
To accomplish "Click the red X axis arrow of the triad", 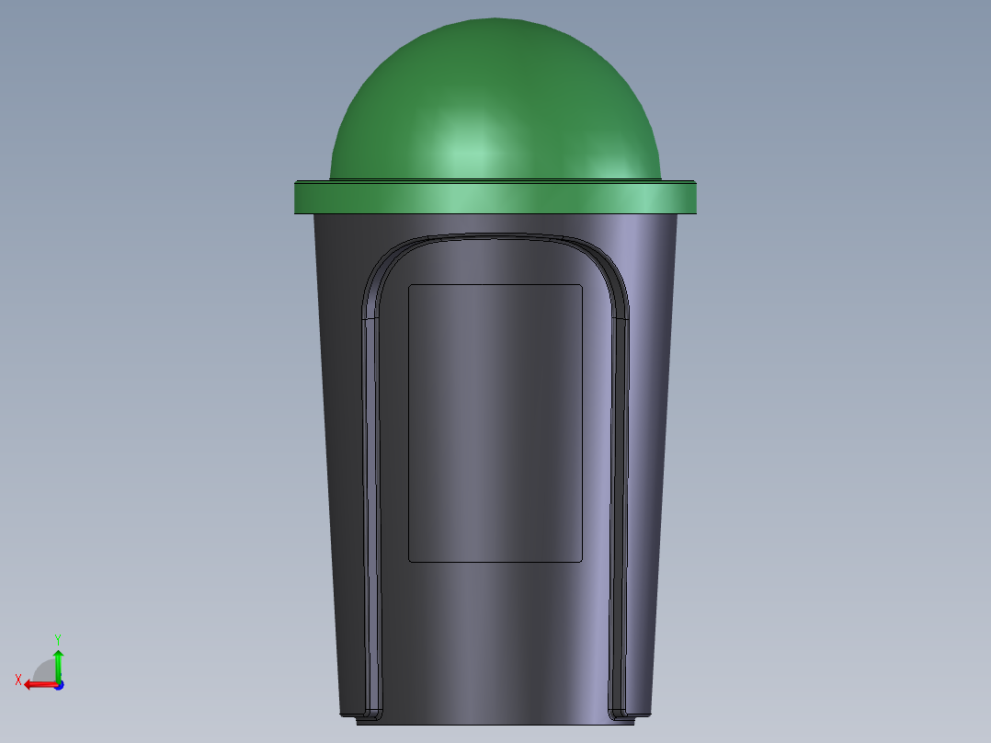I will coord(40,685).
